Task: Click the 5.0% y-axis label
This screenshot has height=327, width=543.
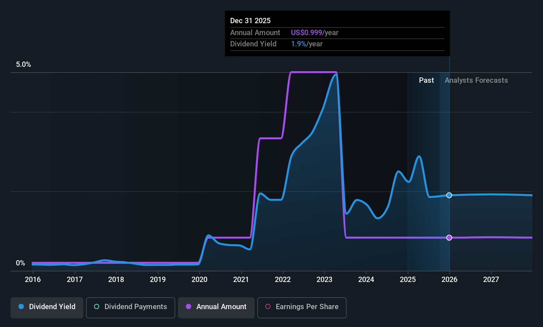Action: pos(23,65)
